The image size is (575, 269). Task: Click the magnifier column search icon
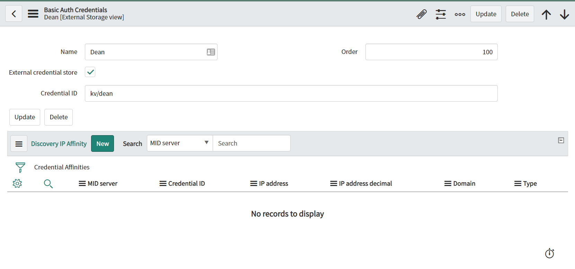(x=48, y=184)
